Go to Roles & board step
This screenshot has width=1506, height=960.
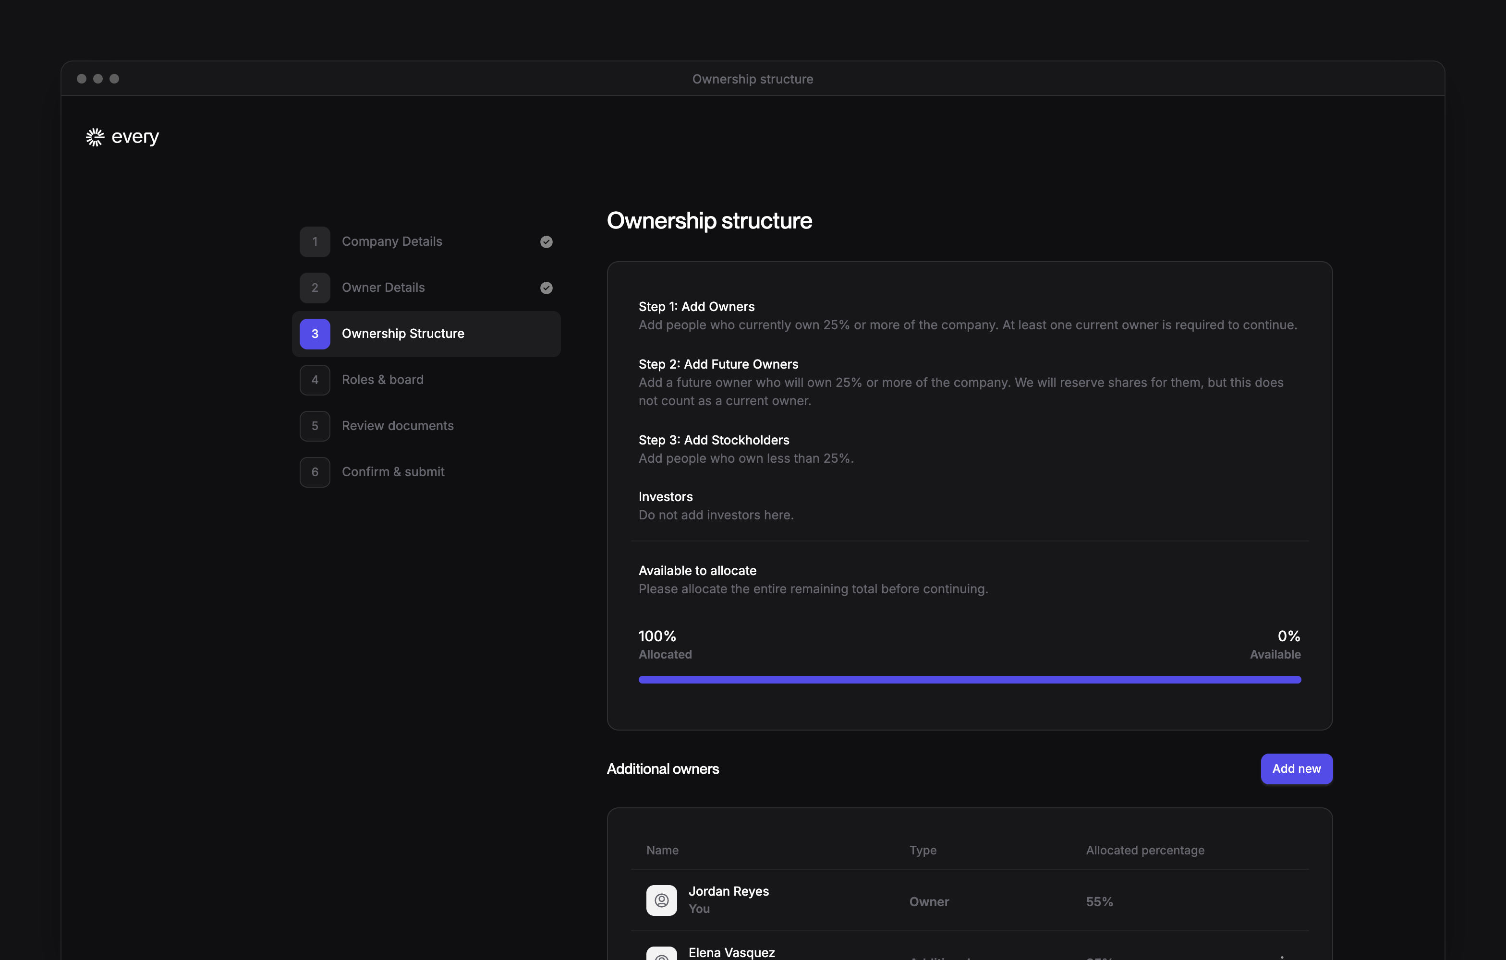(x=426, y=380)
